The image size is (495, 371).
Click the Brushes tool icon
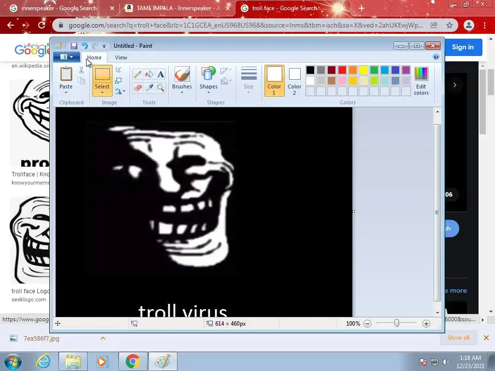(x=182, y=74)
